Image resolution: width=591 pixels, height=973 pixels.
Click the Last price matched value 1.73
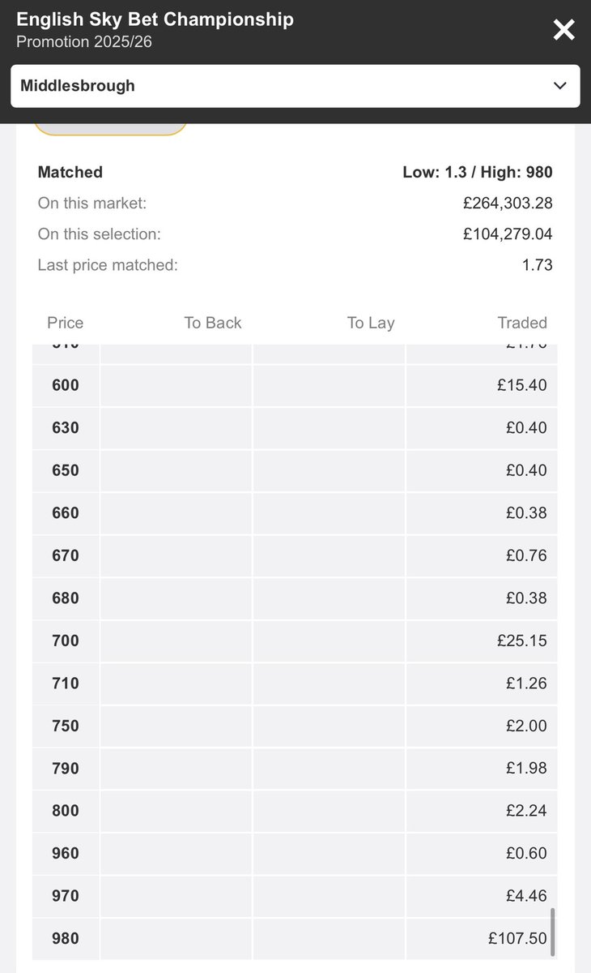tap(538, 265)
